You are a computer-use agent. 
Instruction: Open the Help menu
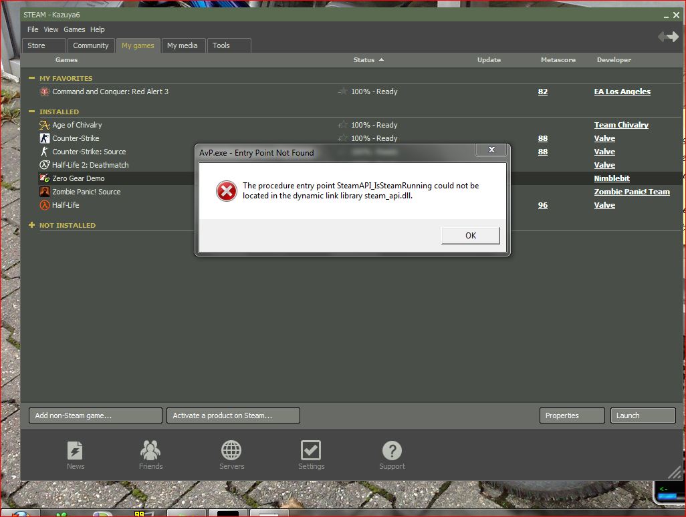pos(97,29)
